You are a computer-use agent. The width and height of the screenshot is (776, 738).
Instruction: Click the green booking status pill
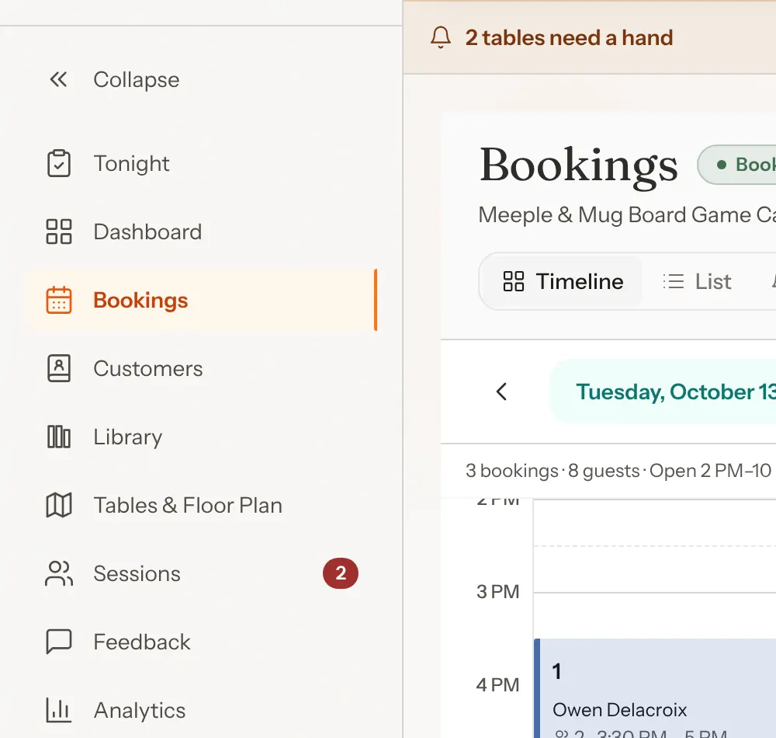[x=736, y=165]
